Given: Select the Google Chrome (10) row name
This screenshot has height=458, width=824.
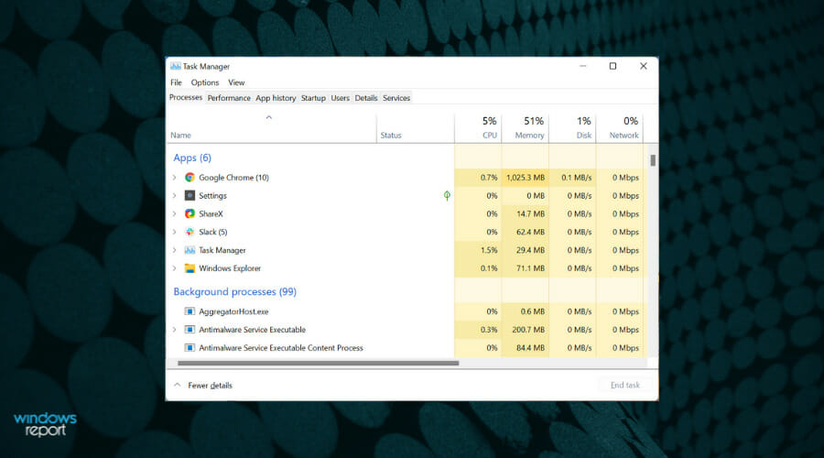Looking at the screenshot, I should tap(233, 178).
